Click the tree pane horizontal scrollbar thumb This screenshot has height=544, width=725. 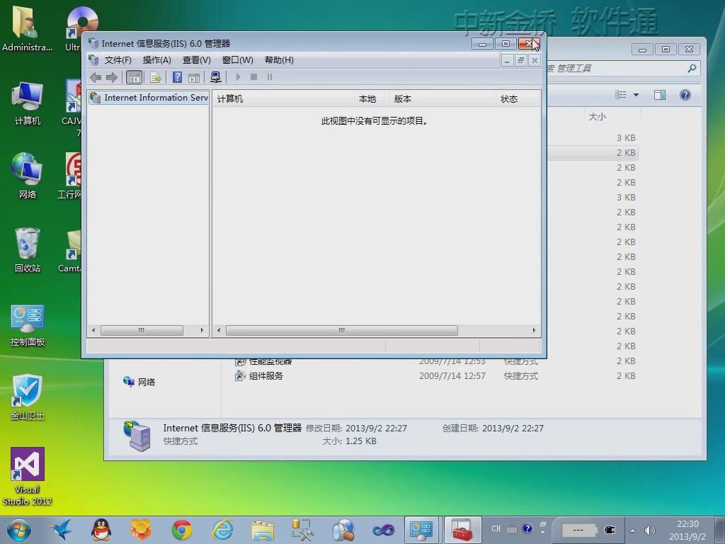tap(142, 330)
